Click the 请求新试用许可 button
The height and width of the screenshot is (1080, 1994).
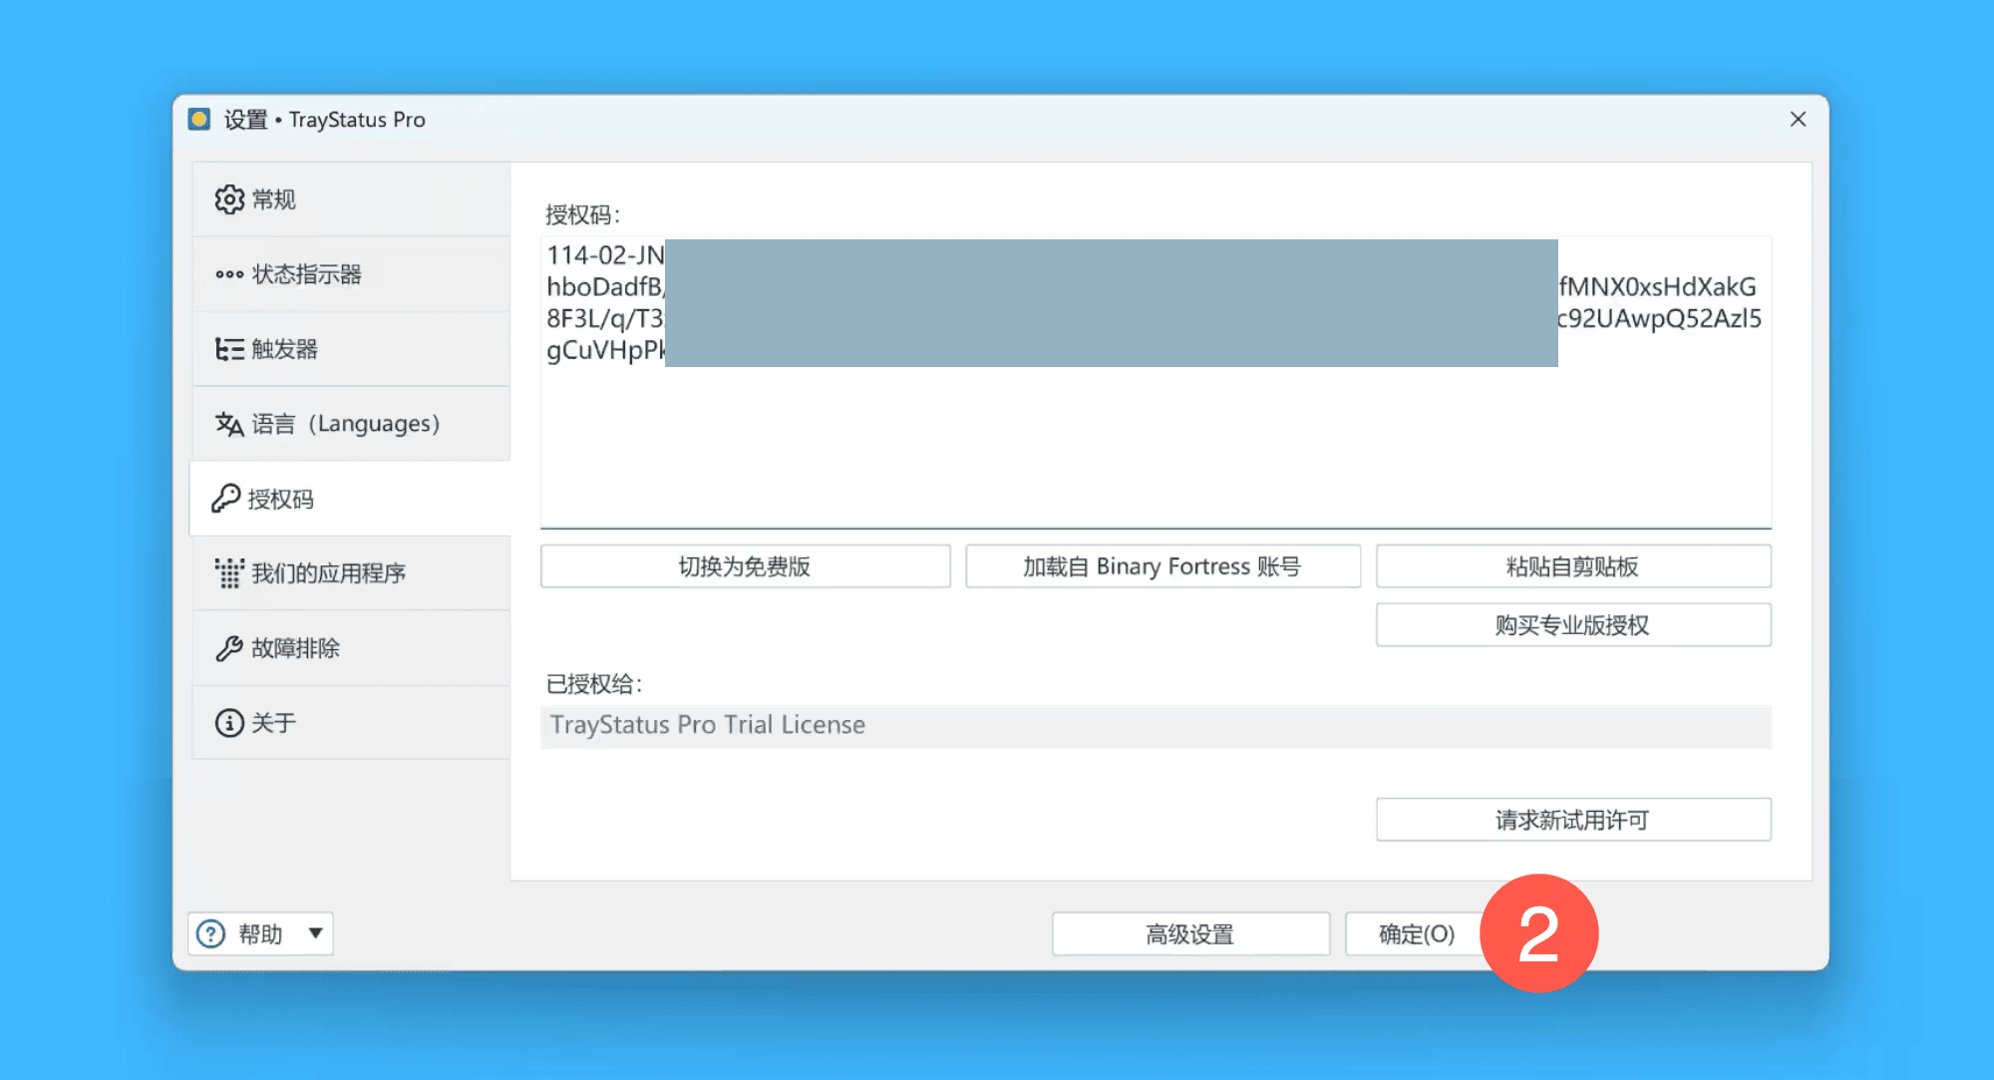(1573, 820)
